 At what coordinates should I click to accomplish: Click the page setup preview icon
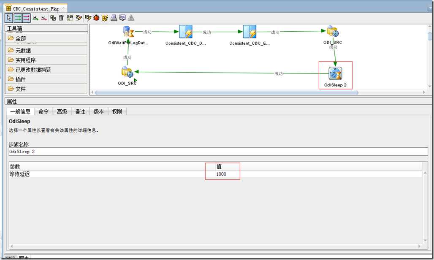pos(122,18)
